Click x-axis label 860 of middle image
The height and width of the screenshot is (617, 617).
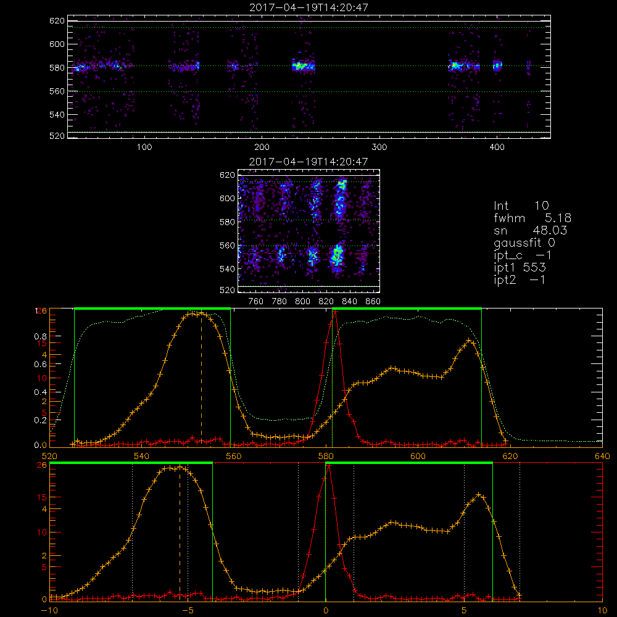pyautogui.click(x=373, y=302)
